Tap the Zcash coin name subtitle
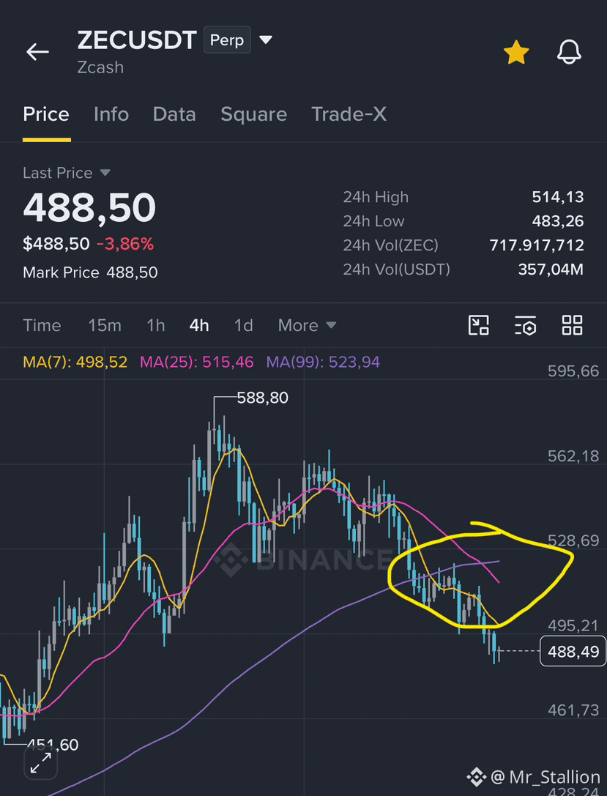This screenshot has height=796, width=607. [100, 67]
